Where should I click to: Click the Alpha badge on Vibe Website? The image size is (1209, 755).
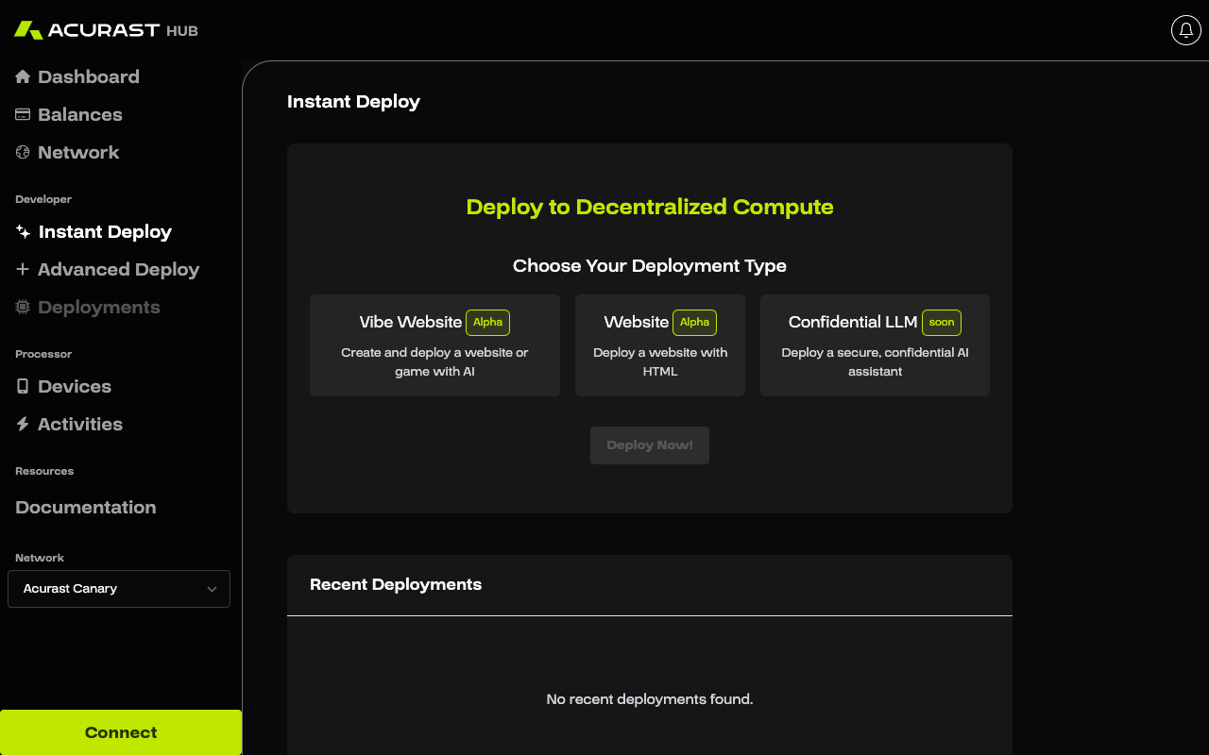(x=487, y=322)
